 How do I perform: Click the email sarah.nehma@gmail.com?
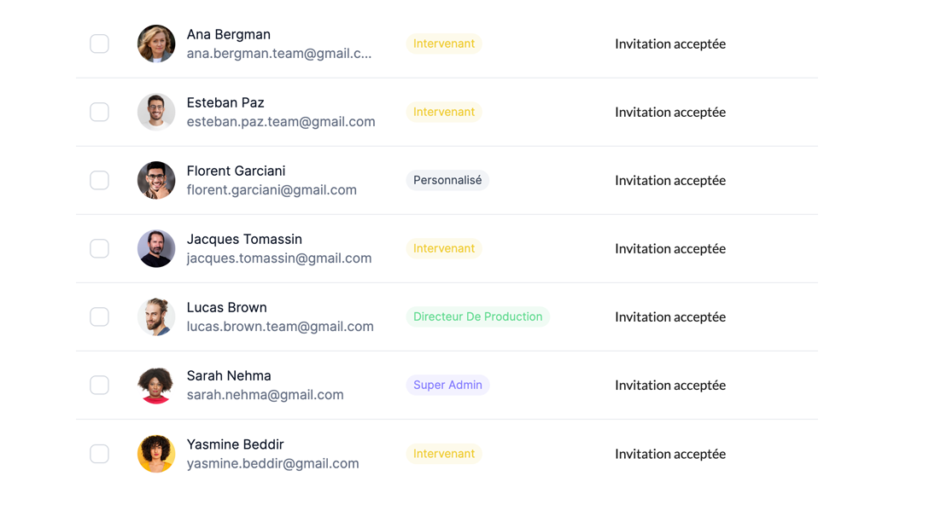(x=266, y=395)
